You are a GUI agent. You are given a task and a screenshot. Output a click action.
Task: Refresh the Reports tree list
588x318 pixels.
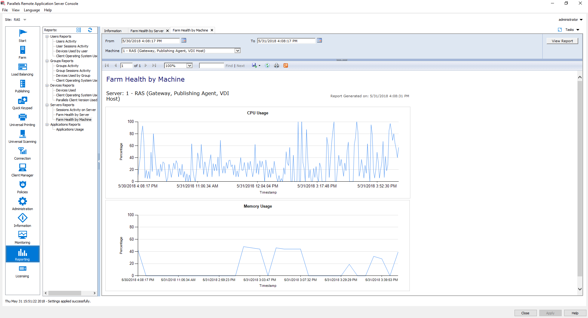[90, 30]
